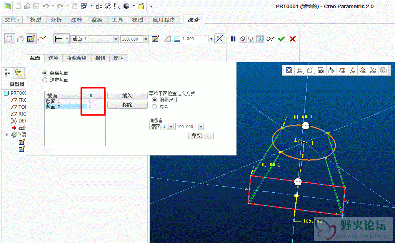Click the d= relations icon
Viewport: 395px width, 243px height.
(99, 6)
